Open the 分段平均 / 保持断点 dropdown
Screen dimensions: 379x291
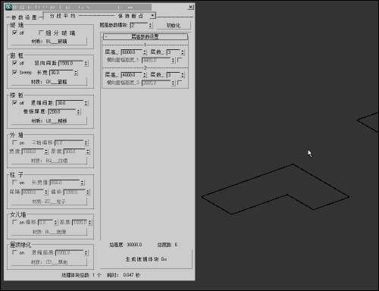pyautogui.click(x=99, y=16)
